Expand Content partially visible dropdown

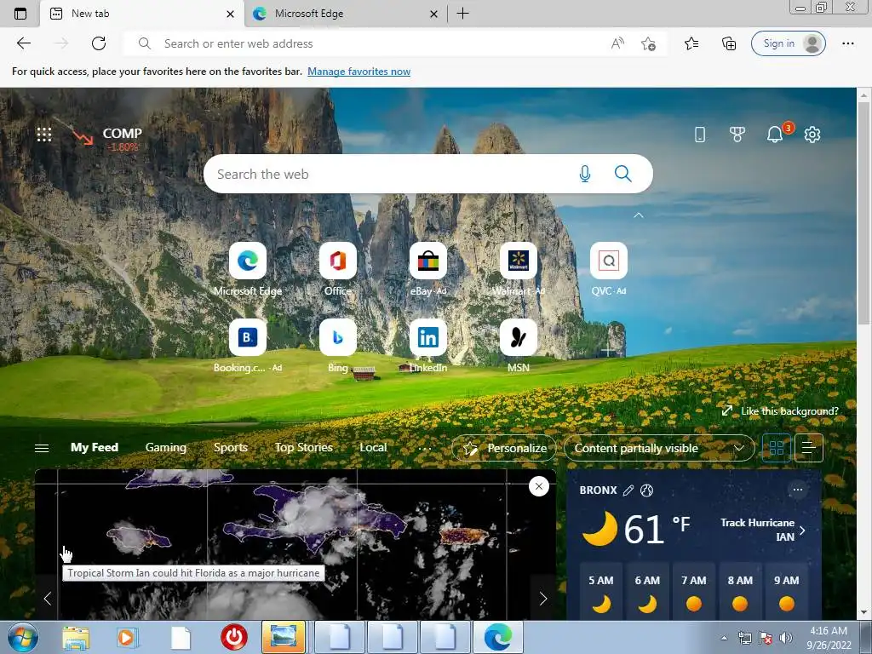pos(659,448)
